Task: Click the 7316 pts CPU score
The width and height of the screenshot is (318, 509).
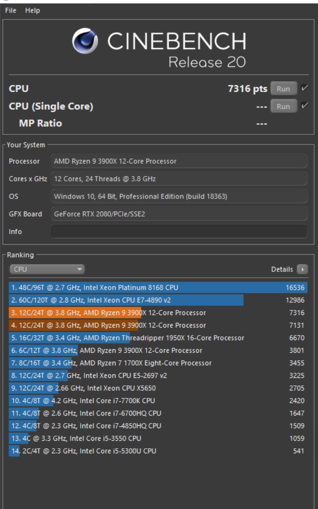Action: click(247, 89)
